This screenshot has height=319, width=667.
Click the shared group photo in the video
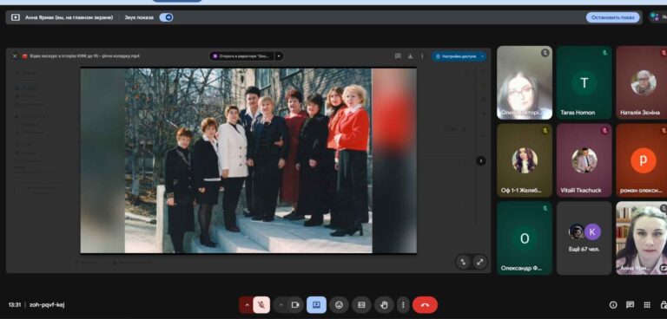[x=248, y=160]
